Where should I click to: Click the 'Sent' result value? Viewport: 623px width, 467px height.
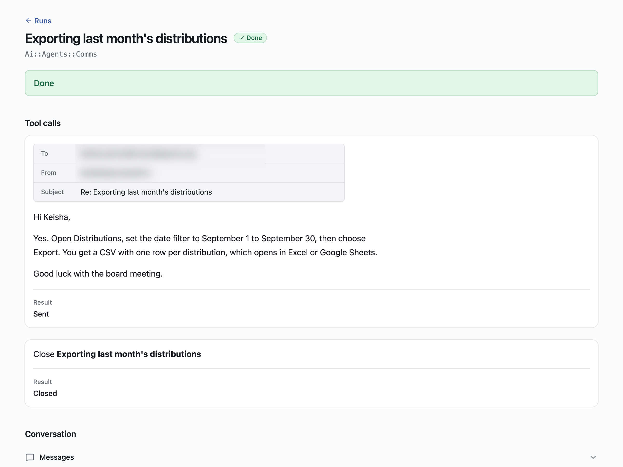41,314
